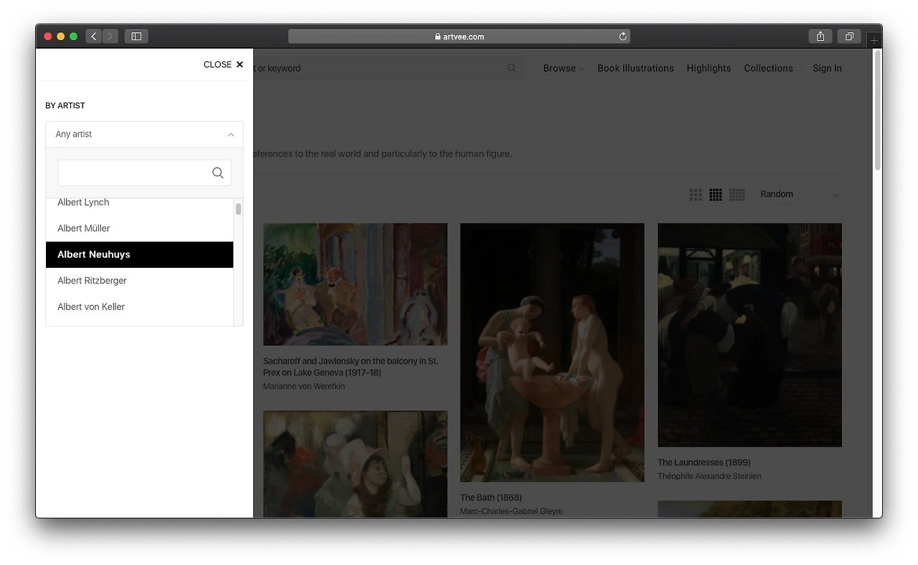Click the page vertical scrollbar thumb
Screen dimensions: 918x565
pyautogui.click(x=877, y=110)
